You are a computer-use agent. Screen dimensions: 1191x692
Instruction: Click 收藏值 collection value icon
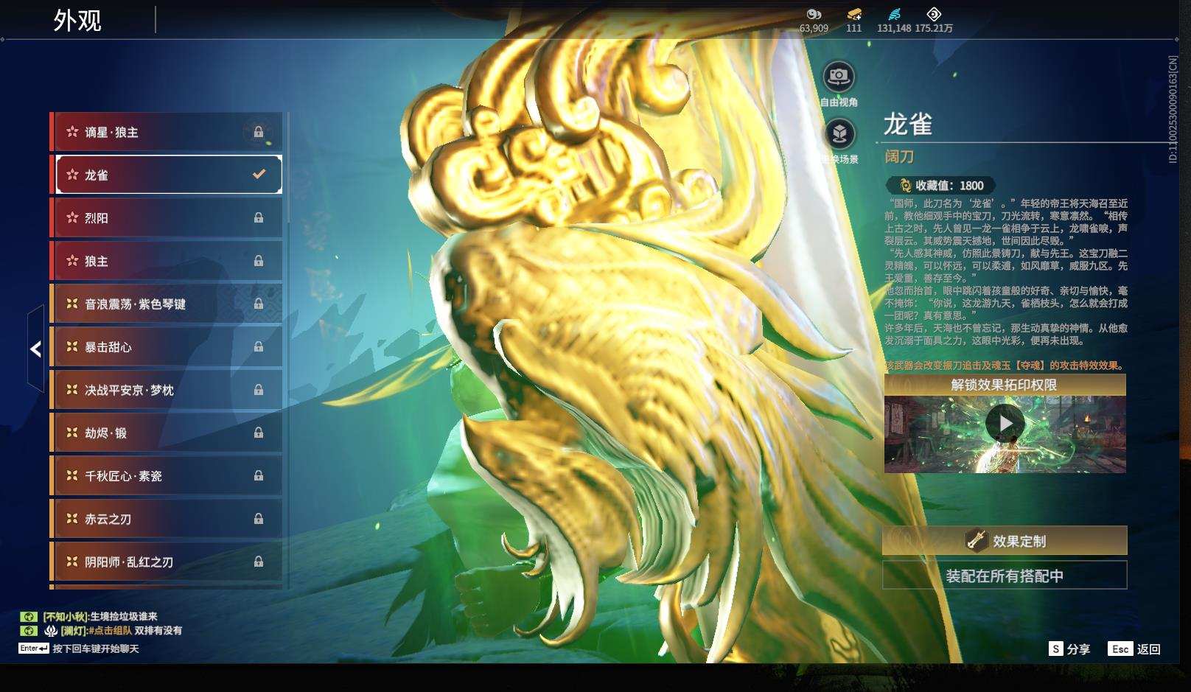click(x=905, y=186)
